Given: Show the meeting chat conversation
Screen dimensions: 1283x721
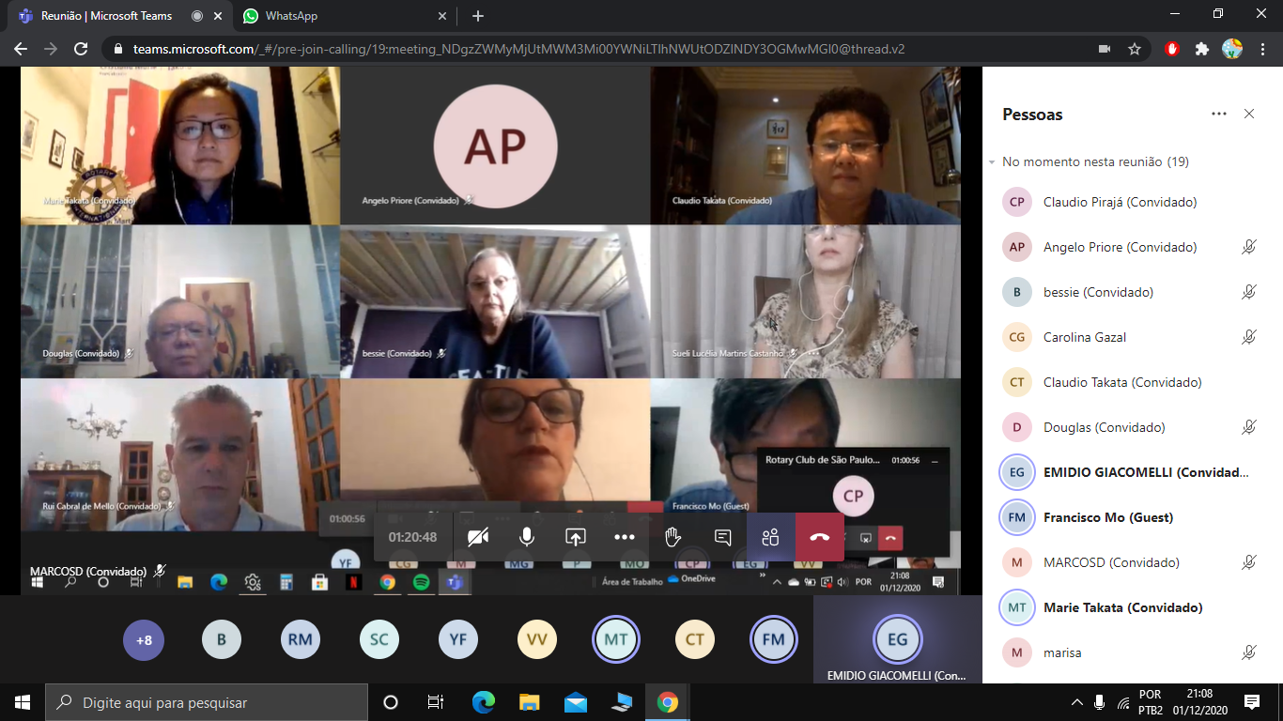Looking at the screenshot, I should (x=722, y=537).
